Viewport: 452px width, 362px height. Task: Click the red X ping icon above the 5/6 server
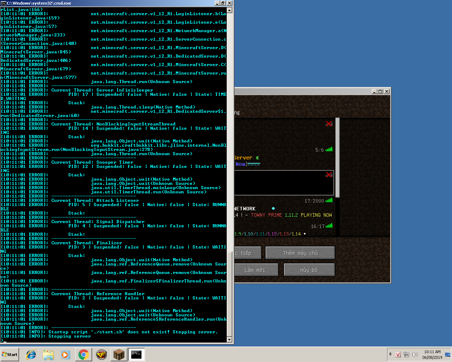click(329, 124)
